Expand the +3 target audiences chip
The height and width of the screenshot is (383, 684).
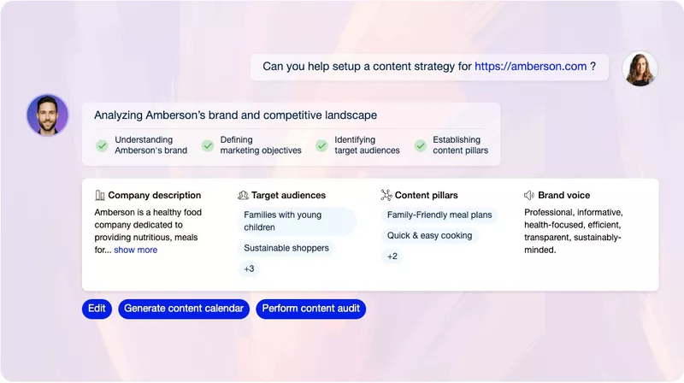tap(249, 268)
